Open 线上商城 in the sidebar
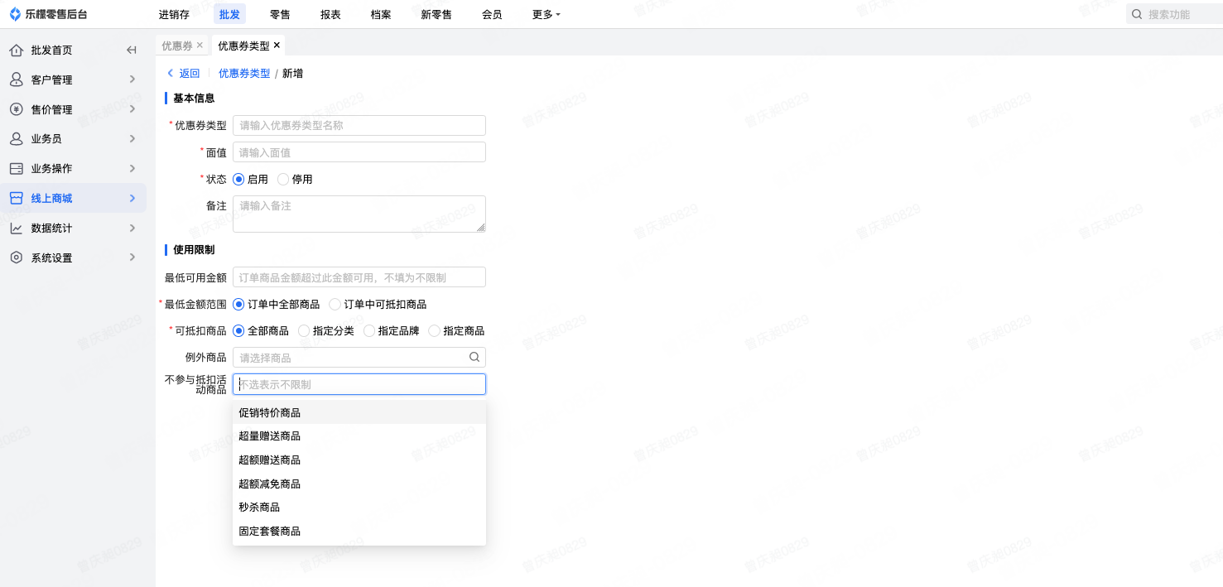The image size is (1223, 587). coord(73,199)
